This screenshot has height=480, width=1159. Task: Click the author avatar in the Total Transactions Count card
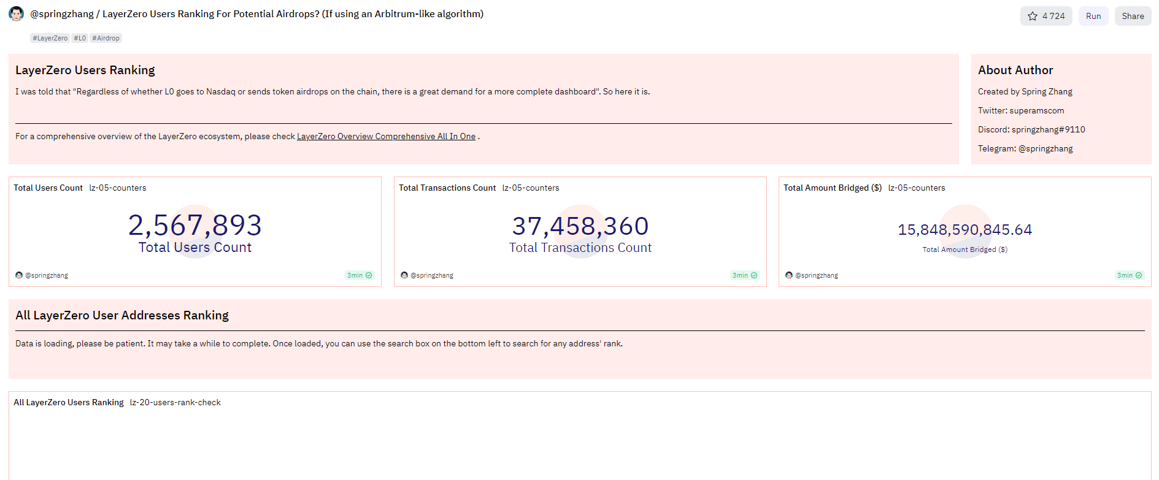click(x=404, y=275)
